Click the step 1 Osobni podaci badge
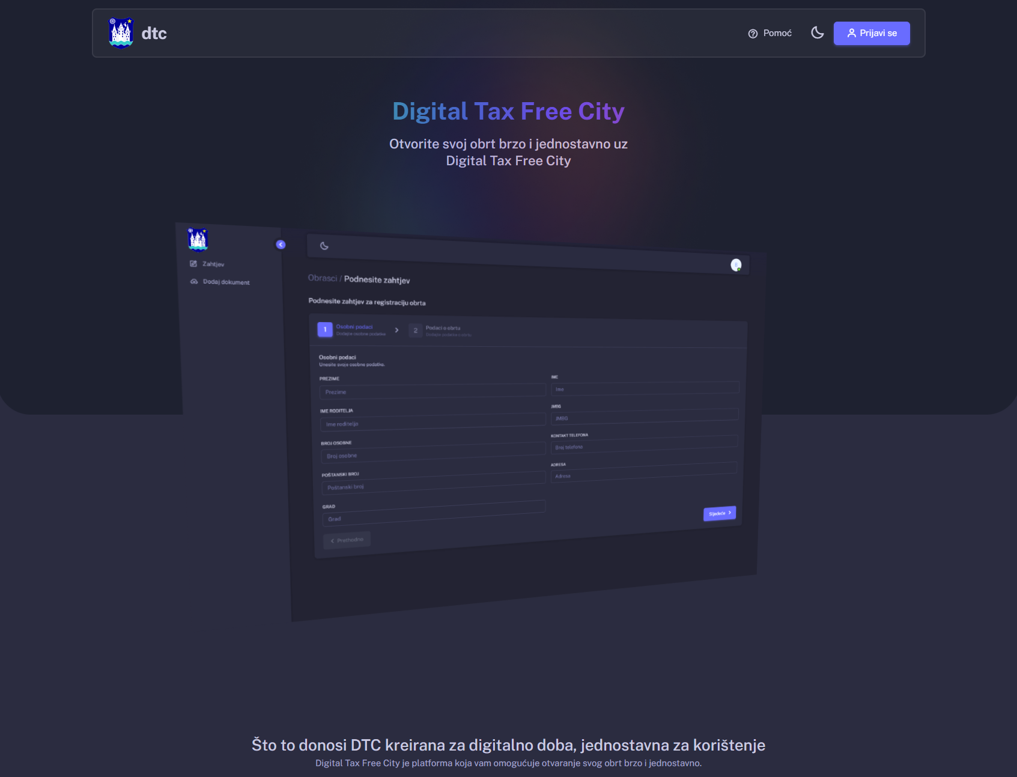The height and width of the screenshot is (777, 1017). (x=325, y=329)
